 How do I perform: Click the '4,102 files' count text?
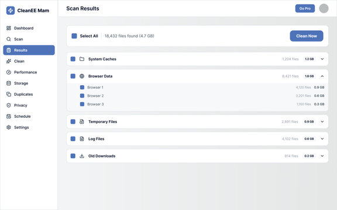pos(290,139)
